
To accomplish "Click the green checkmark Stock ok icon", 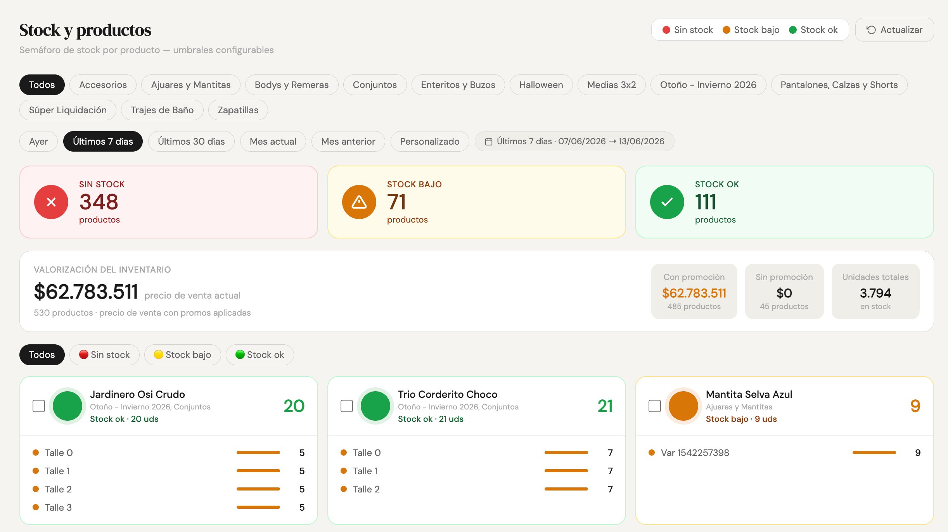I will (667, 202).
